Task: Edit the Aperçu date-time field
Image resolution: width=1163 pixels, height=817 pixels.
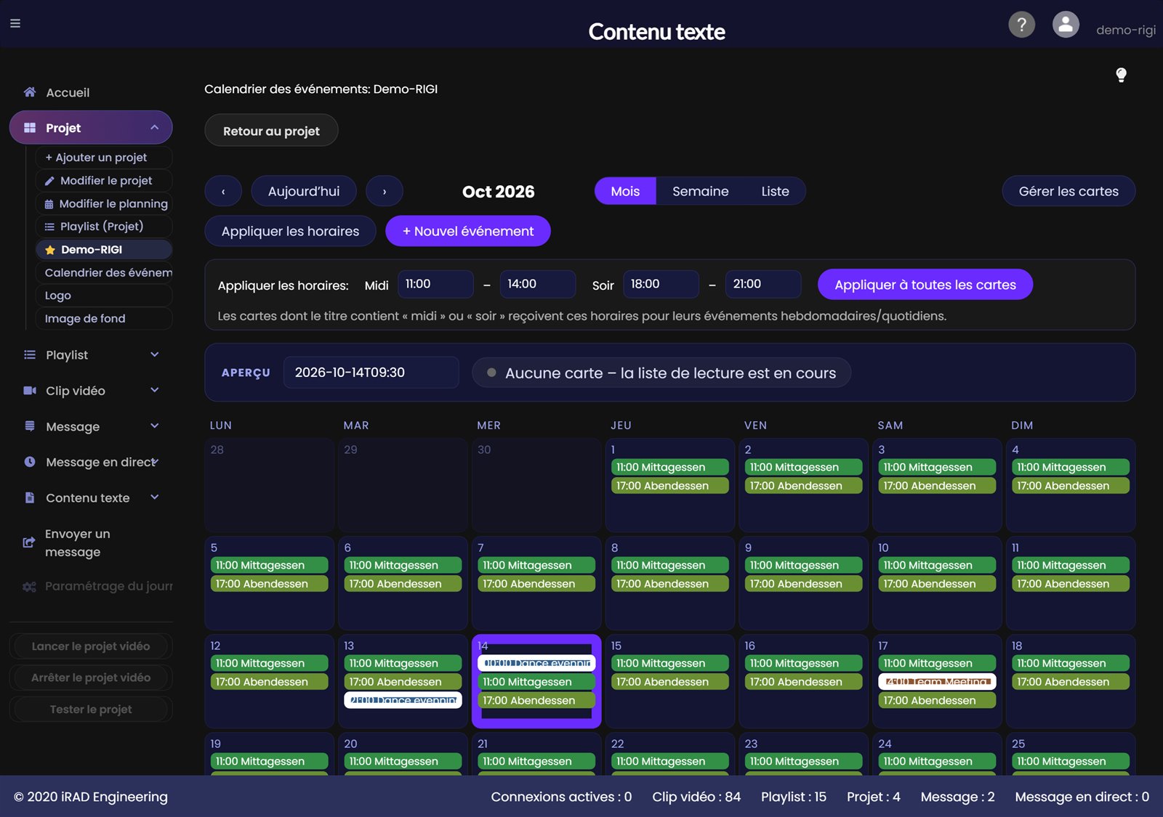Action: click(371, 373)
